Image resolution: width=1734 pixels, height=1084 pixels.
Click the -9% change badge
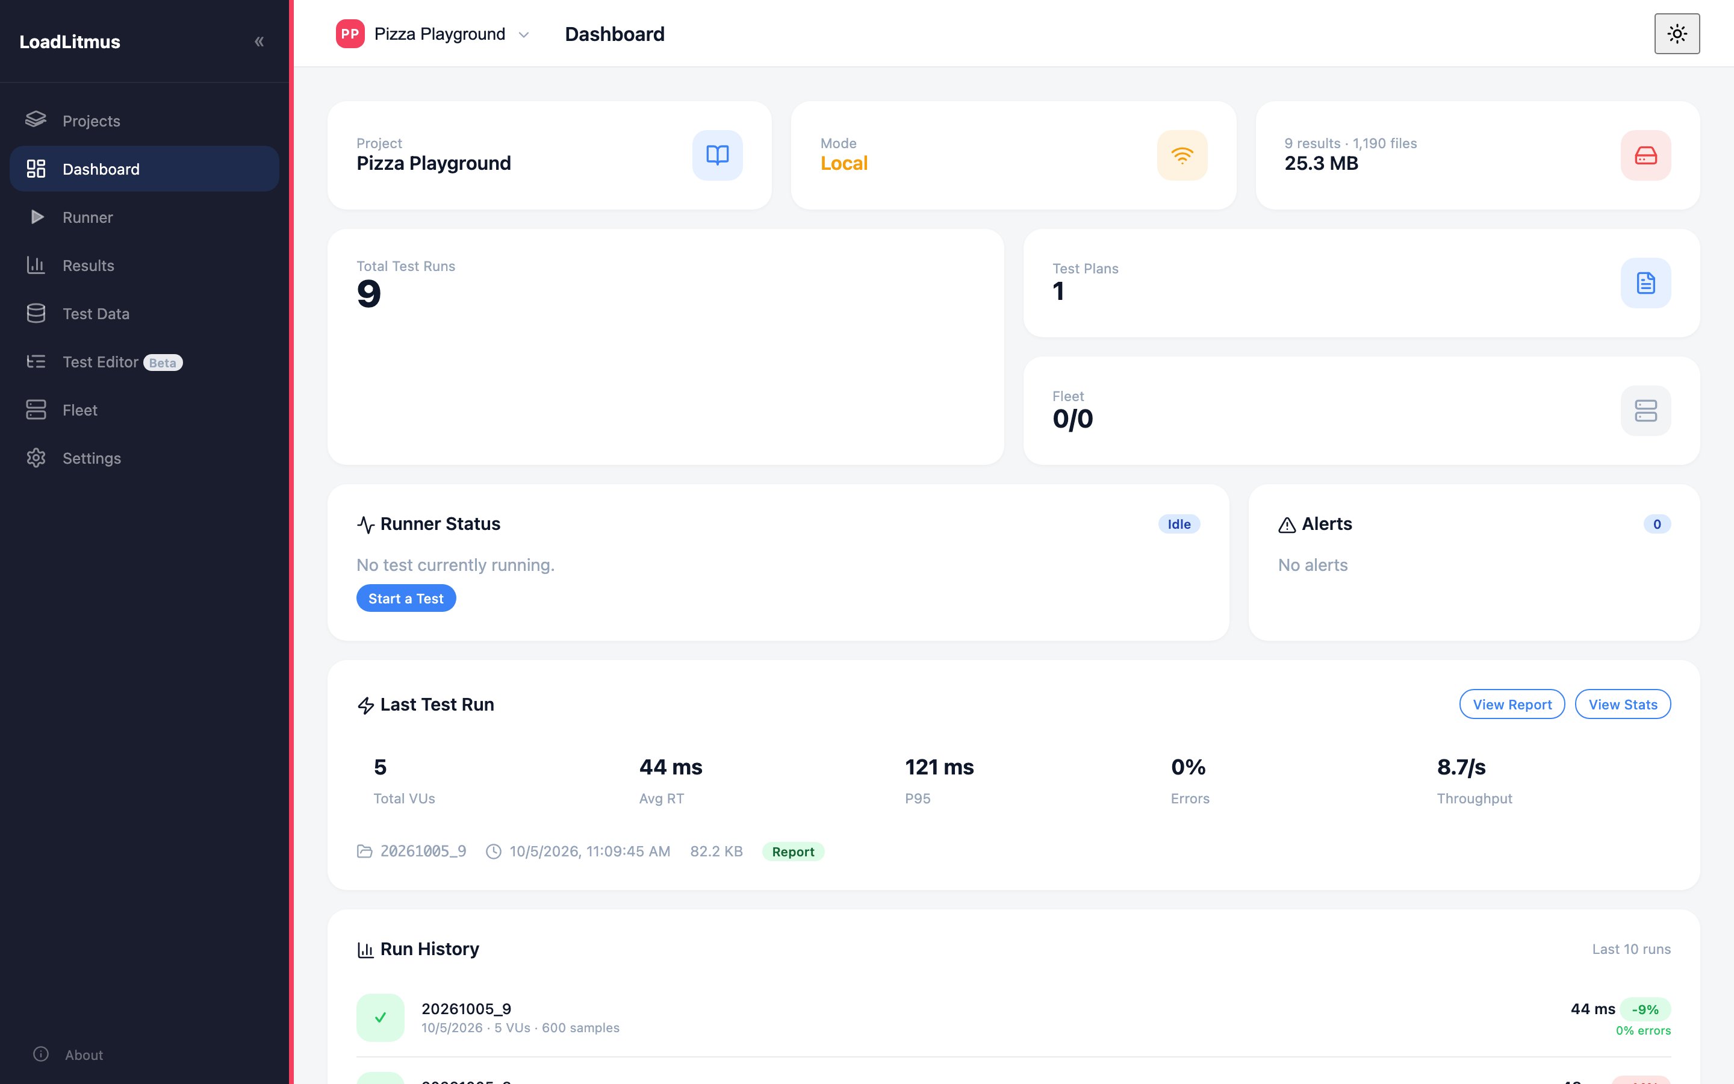1645,1009
